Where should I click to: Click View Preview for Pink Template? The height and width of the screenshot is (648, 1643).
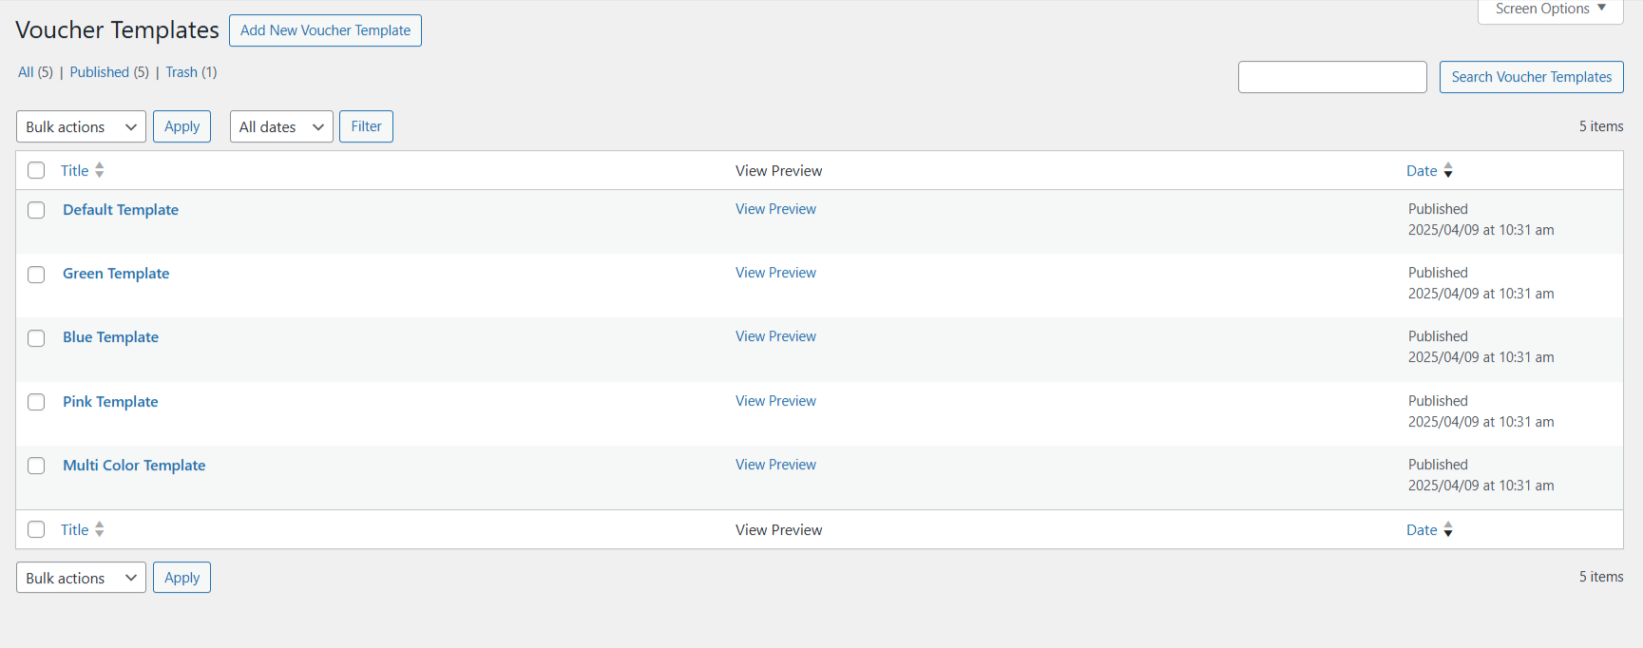tap(775, 401)
